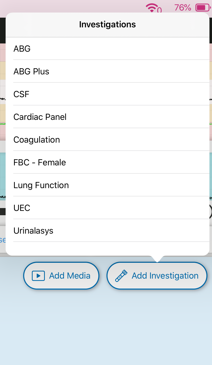Tap the test tube investigation icon
Screen dimensions: 212x365
(121, 276)
